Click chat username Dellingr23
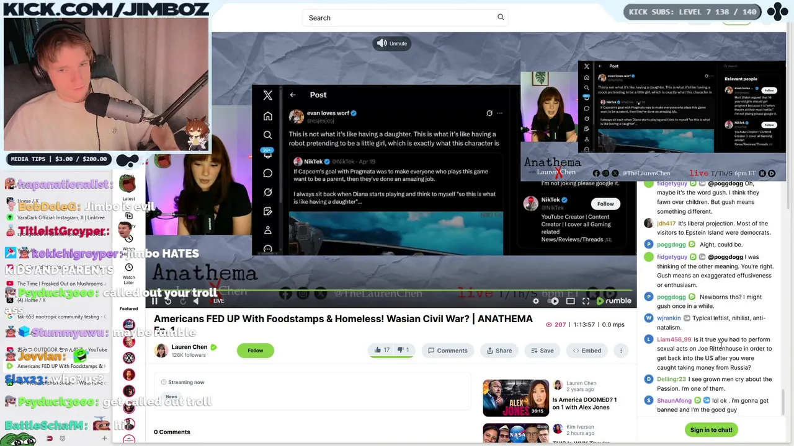794x446 pixels. pos(671,379)
